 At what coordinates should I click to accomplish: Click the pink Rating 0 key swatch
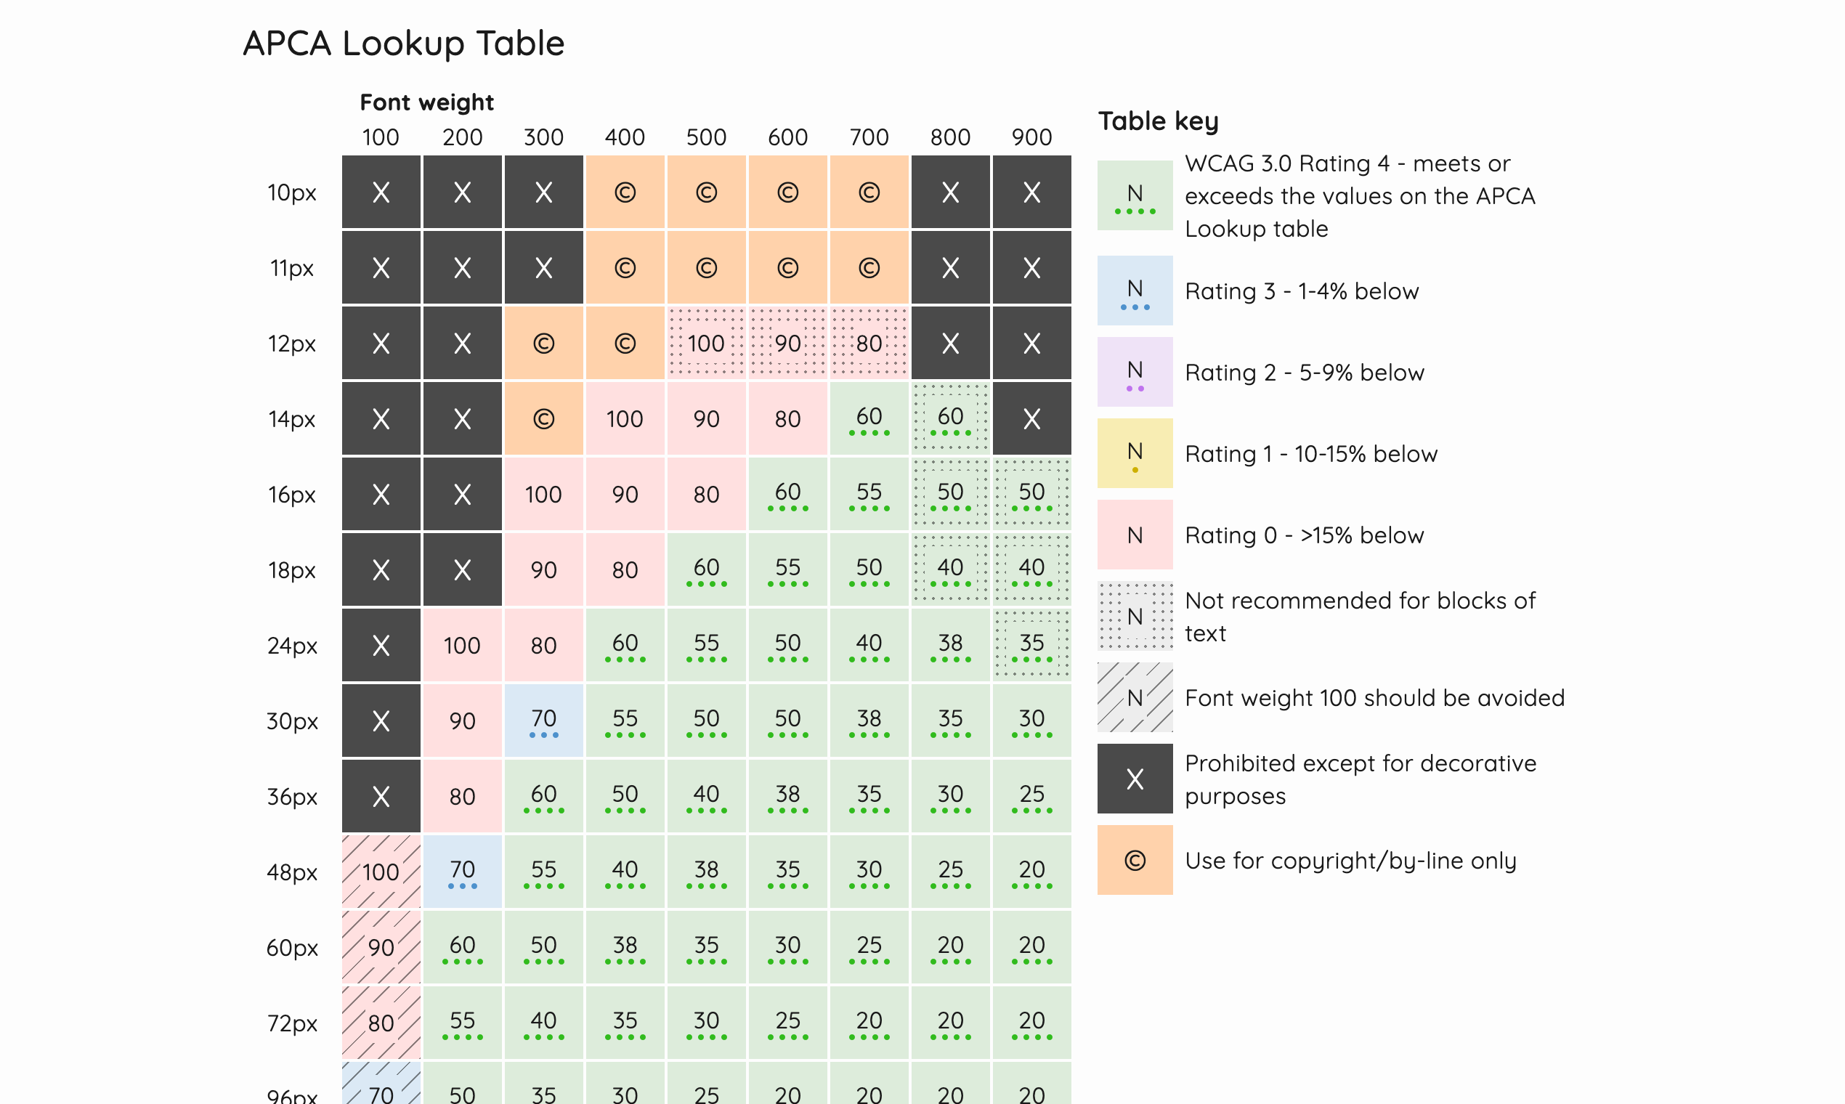tap(1135, 534)
